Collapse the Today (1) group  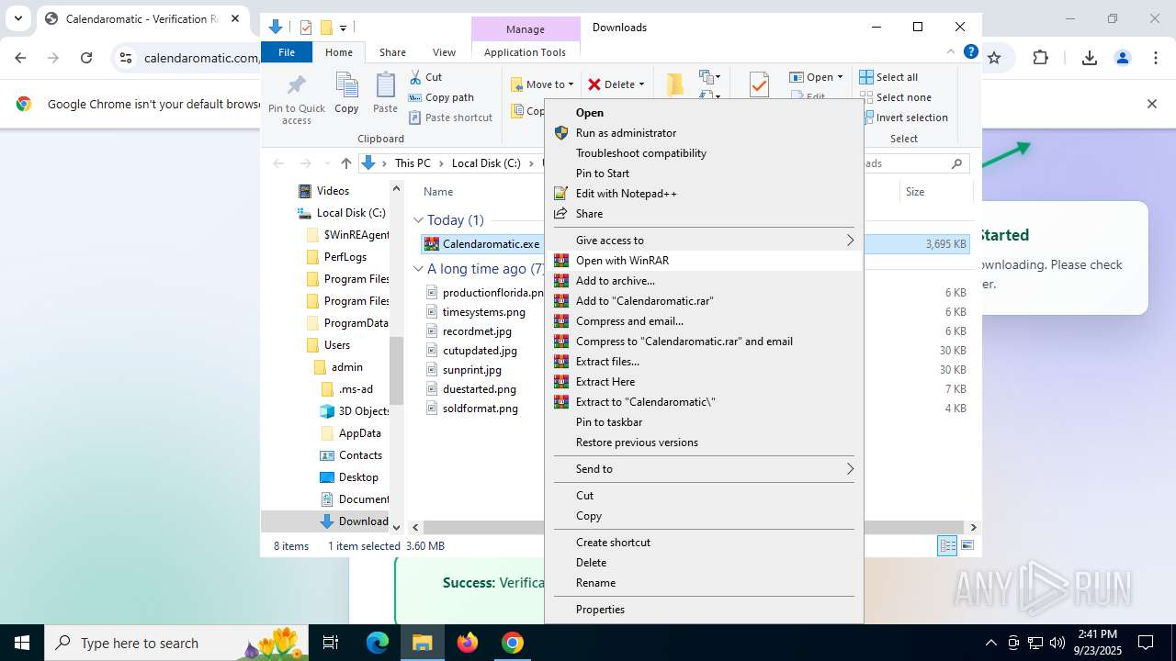[x=418, y=220]
